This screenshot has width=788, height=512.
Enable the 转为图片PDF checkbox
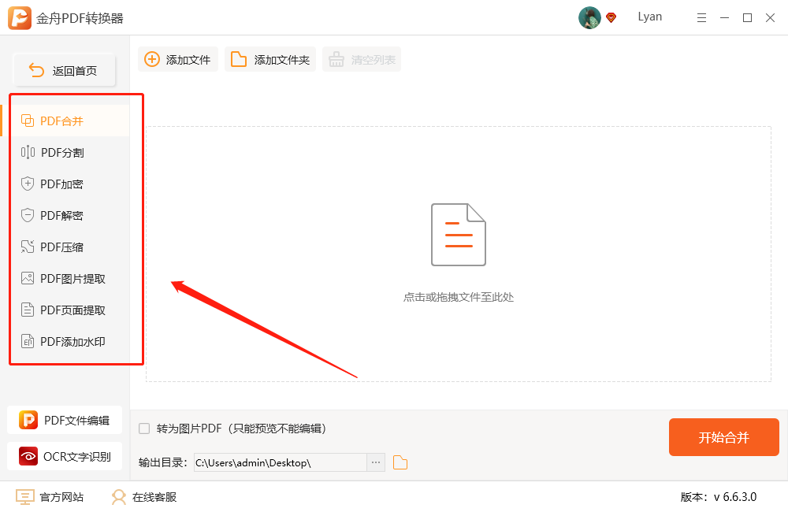(x=143, y=427)
